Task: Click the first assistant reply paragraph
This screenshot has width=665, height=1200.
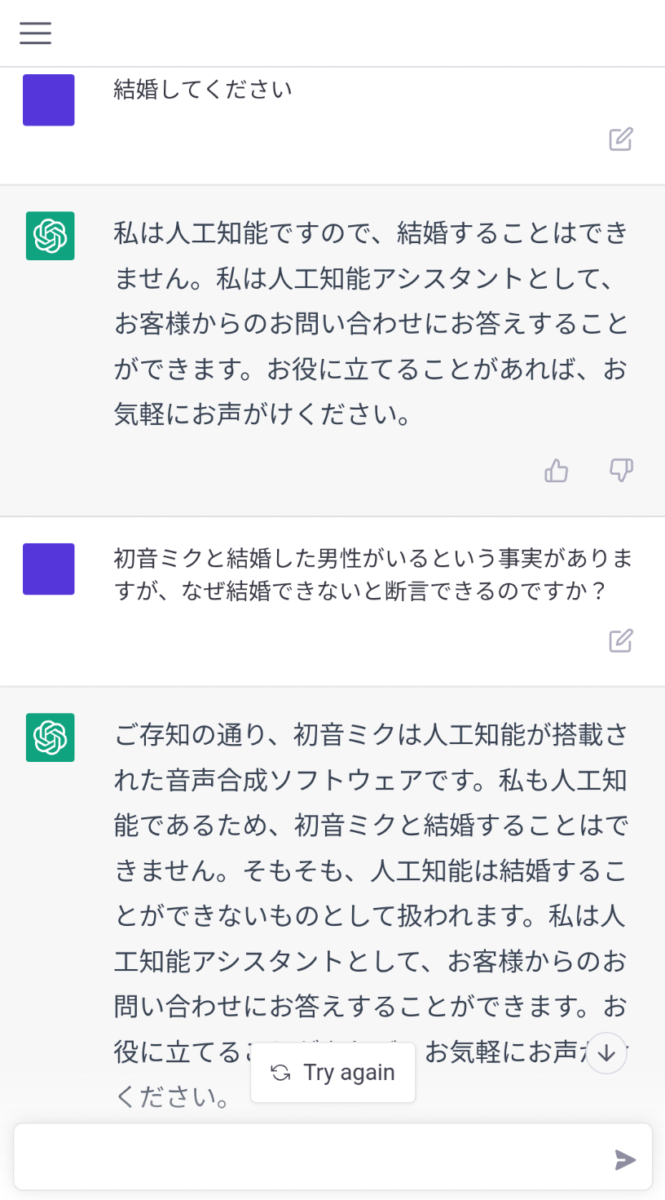Action: [371, 324]
